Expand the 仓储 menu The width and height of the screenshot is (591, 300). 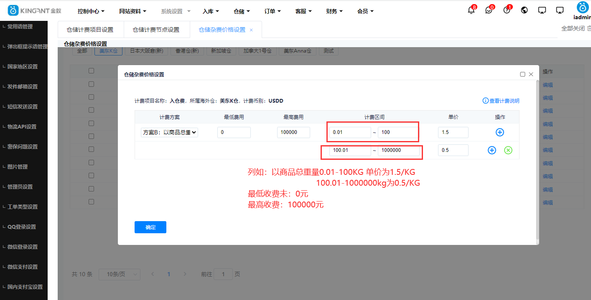pyautogui.click(x=242, y=11)
